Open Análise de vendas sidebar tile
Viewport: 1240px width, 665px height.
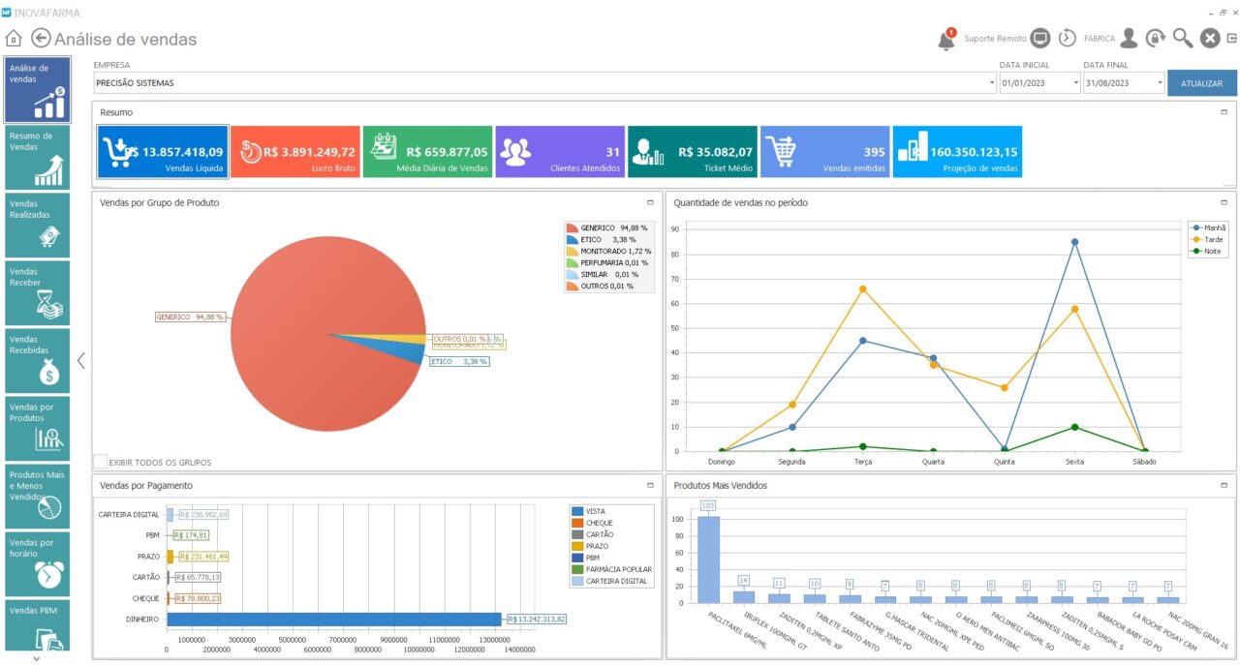click(38, 89)
